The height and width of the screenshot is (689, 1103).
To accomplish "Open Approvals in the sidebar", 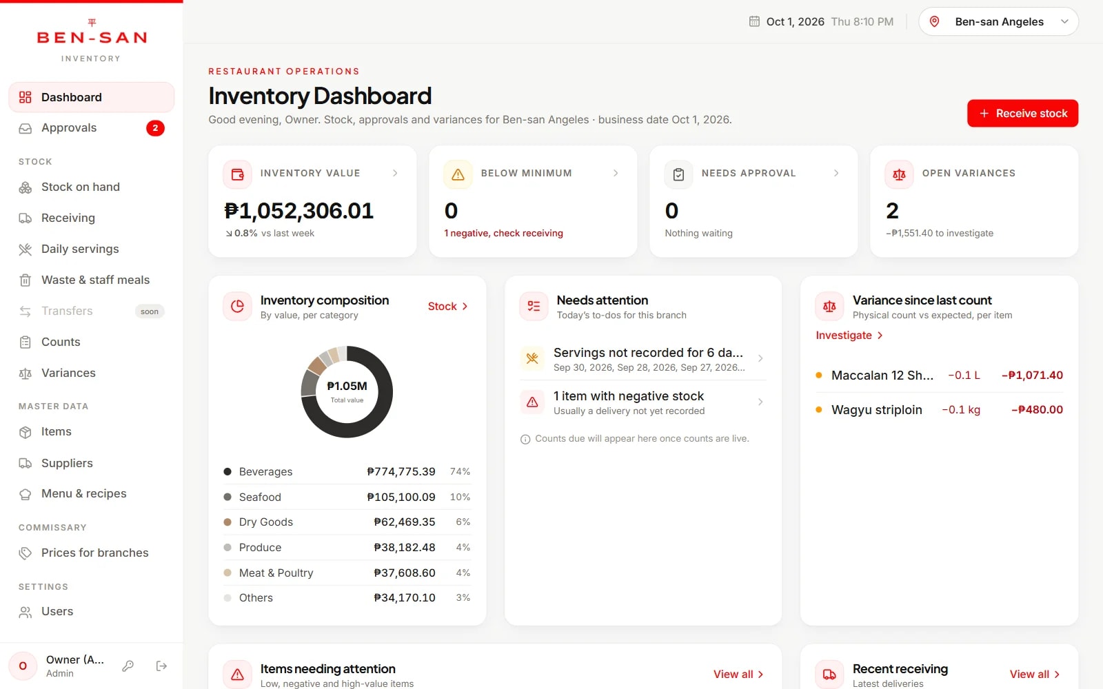I will [x=91, y=128].
